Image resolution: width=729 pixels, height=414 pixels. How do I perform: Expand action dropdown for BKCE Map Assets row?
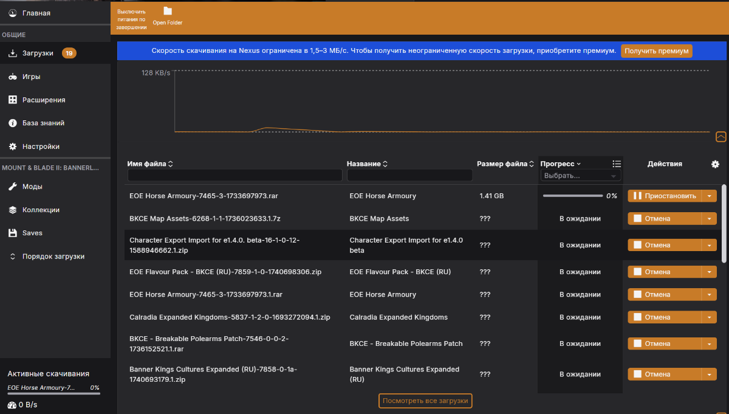tap(710, 218)
